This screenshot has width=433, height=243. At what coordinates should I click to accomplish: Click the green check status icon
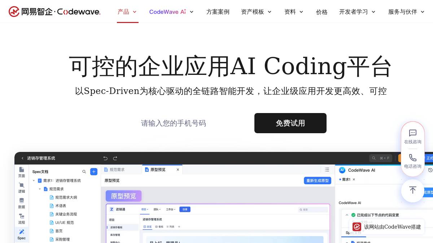[x=353, y=215]
